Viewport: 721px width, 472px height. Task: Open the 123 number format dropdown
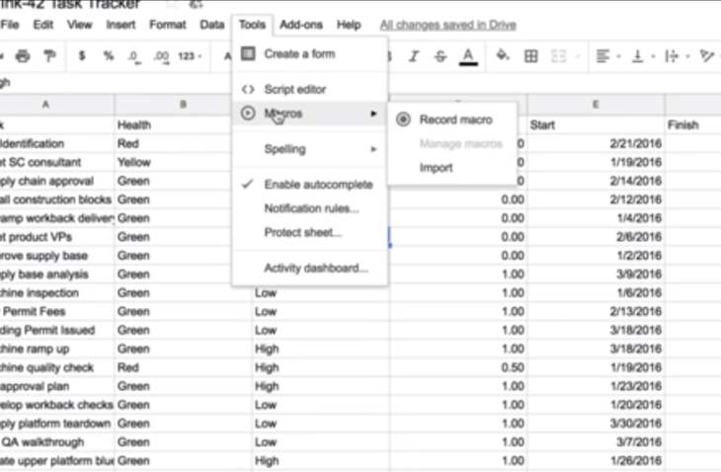[190, 56]
